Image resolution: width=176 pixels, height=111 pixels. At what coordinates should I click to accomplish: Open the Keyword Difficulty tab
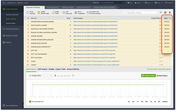[73, 69]
